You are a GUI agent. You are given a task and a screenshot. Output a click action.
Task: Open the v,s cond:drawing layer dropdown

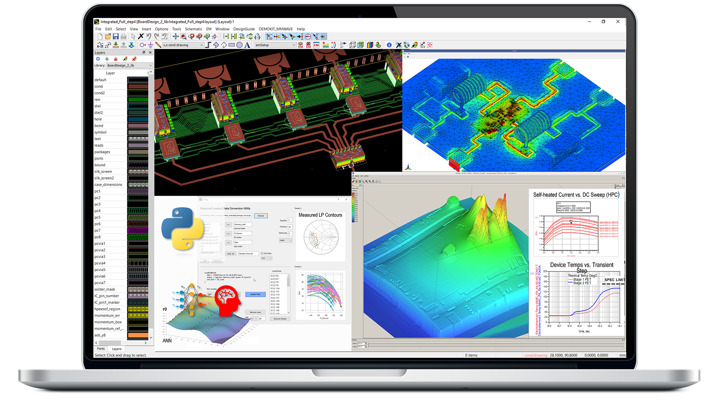201,45
